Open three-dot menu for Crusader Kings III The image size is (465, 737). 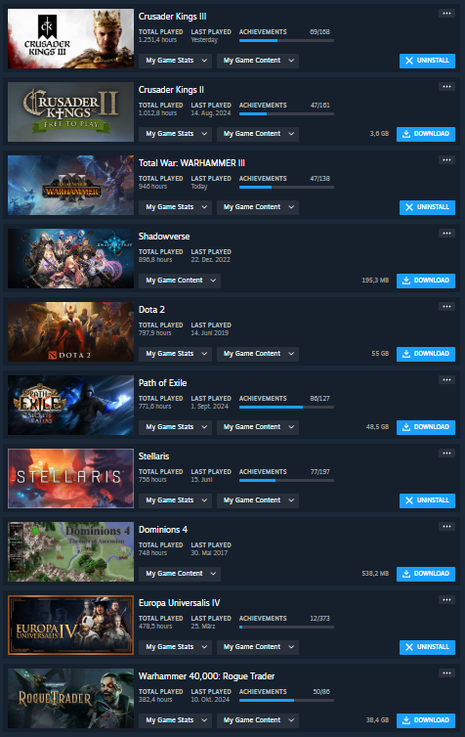[446, 13]
